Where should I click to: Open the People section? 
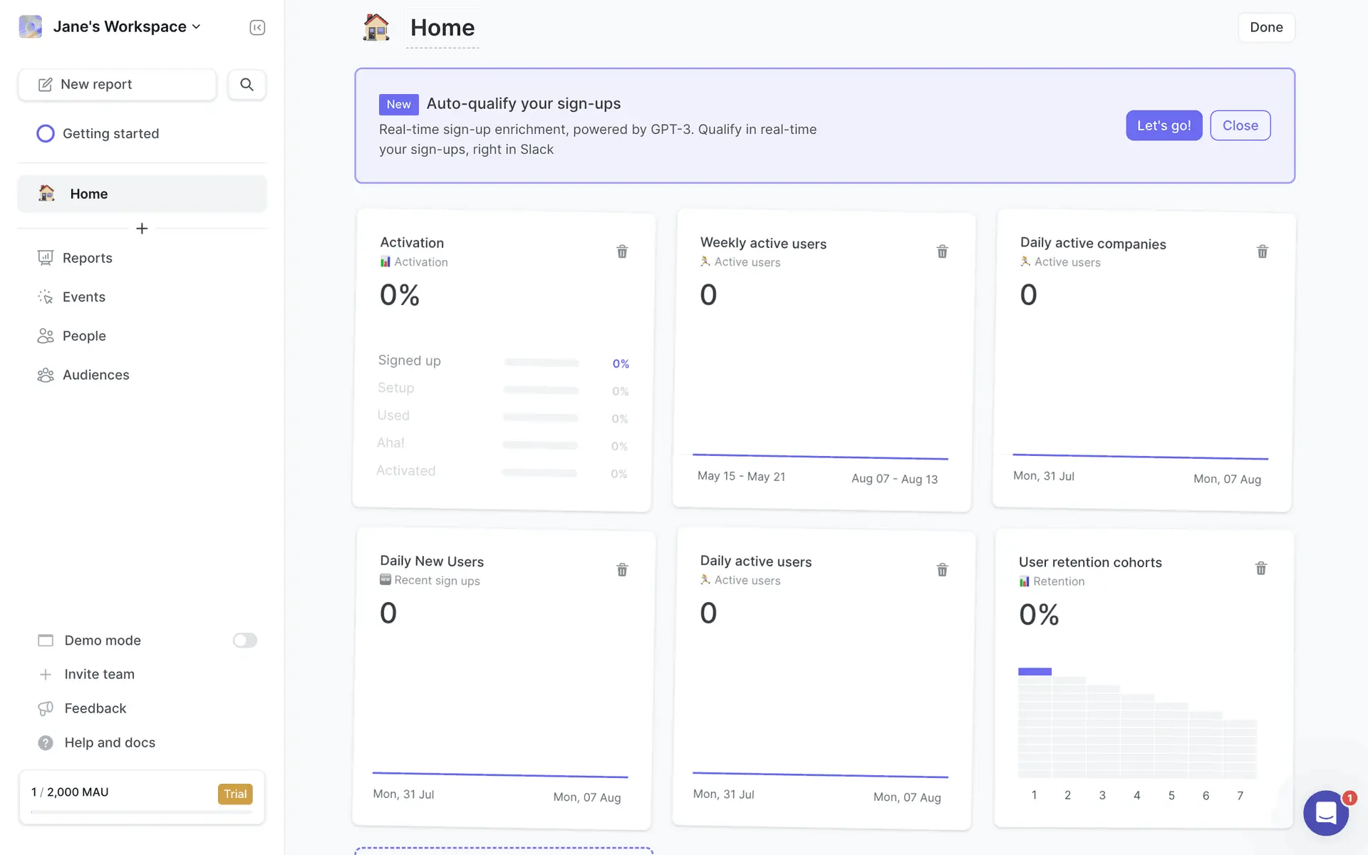84,336
